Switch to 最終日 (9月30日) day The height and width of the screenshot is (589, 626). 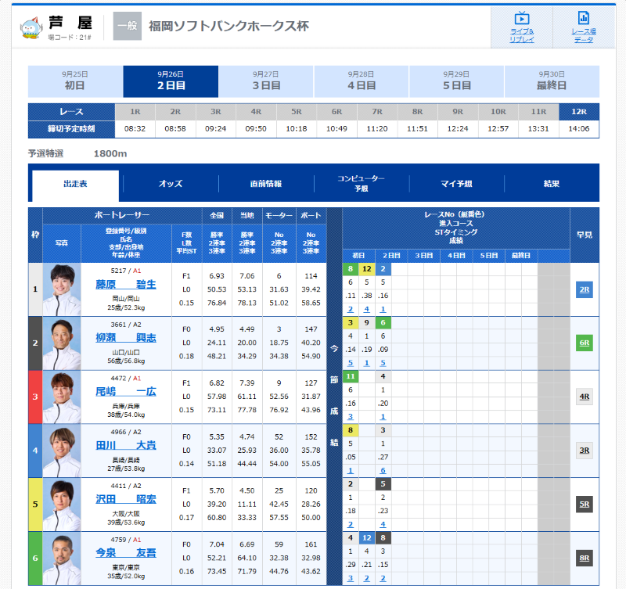point(552,81)
